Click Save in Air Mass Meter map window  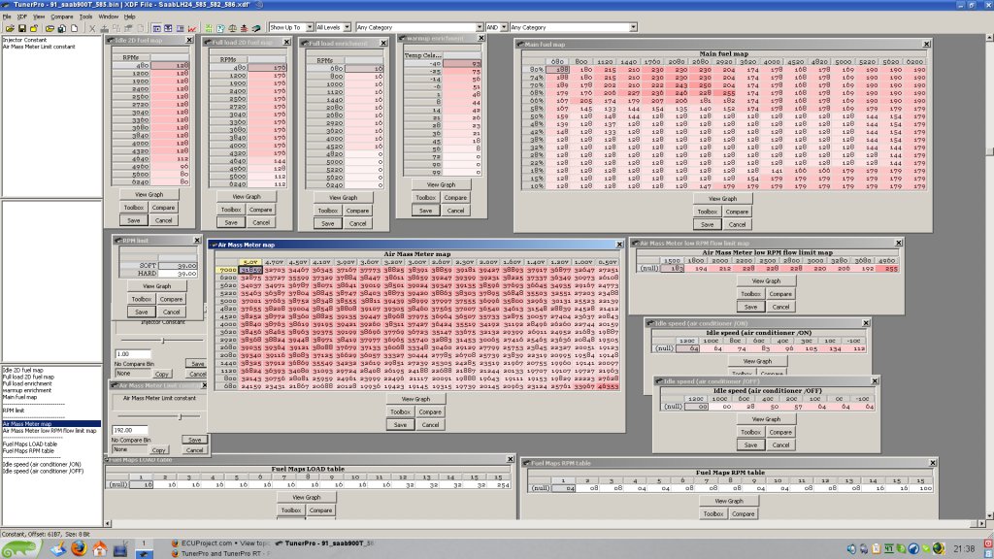400,425
